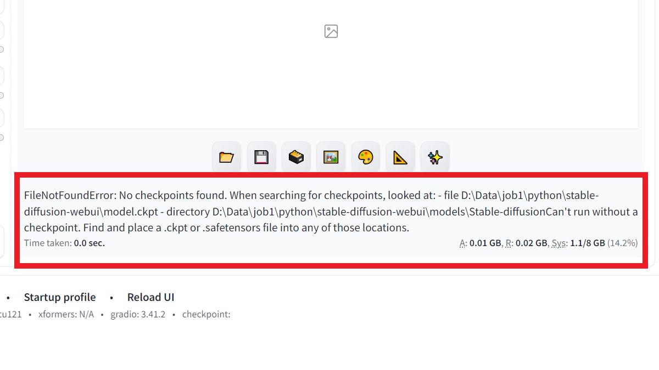
Task: Send image to img2img tab icon
Action: pyautogui.click(x=331, y=157)
